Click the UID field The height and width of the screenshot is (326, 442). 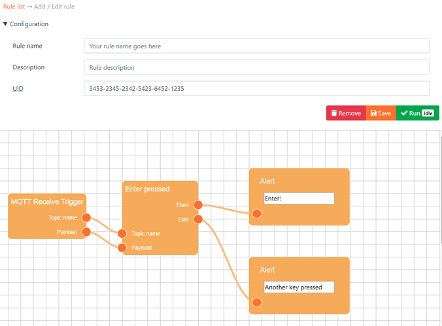(256, 89)
